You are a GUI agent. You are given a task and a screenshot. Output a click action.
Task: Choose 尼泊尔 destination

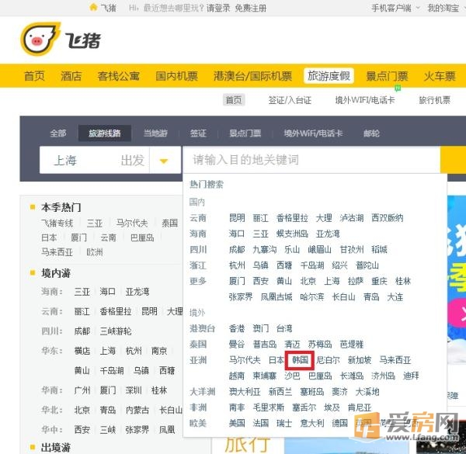click(328, 360)
